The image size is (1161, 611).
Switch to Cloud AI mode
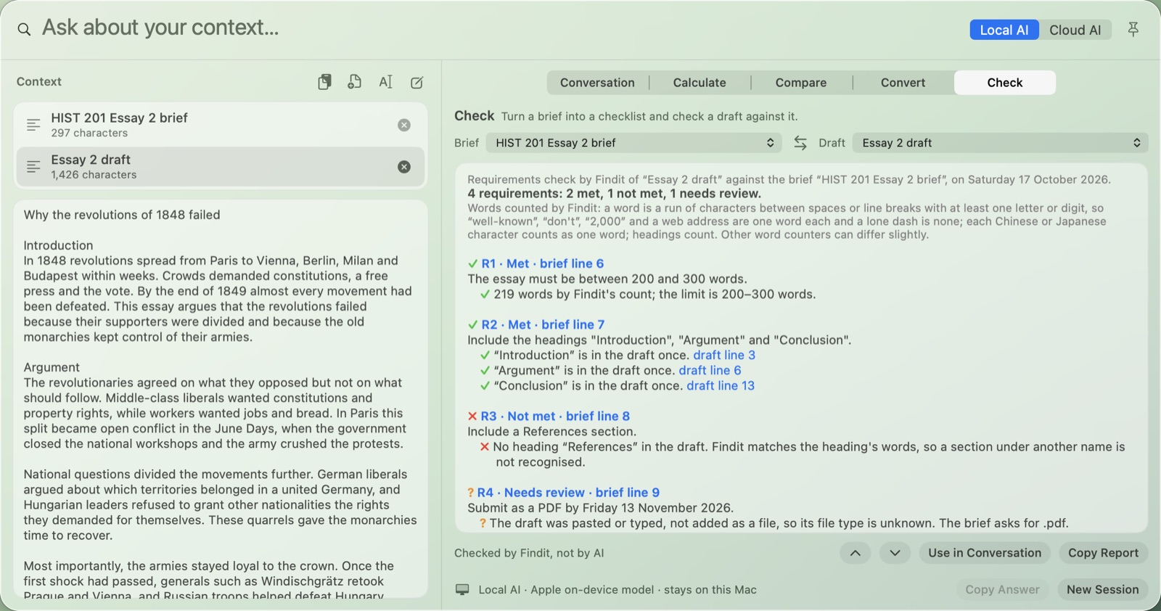pyautogui.click(x=1075, y=30)
